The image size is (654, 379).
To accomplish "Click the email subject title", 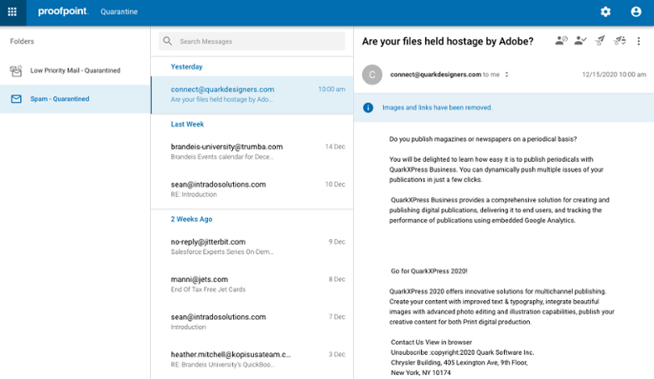I will point(448,41).
